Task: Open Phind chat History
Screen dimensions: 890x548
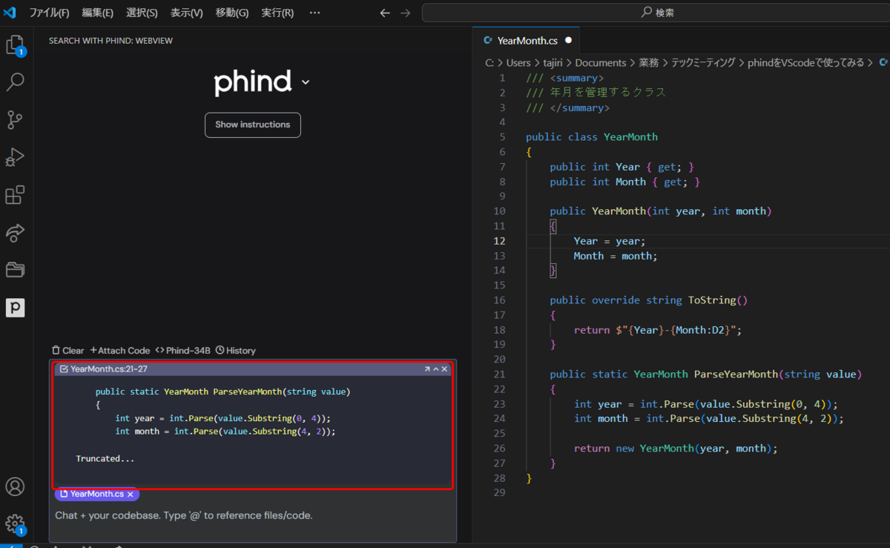Action: click(x=236, y=350)
